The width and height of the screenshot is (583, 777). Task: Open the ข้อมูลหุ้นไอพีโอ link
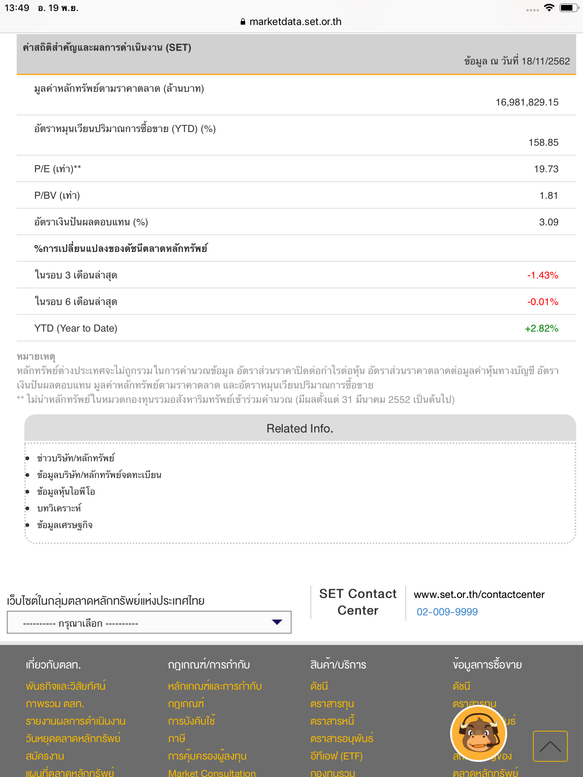[x=66, y=492]
